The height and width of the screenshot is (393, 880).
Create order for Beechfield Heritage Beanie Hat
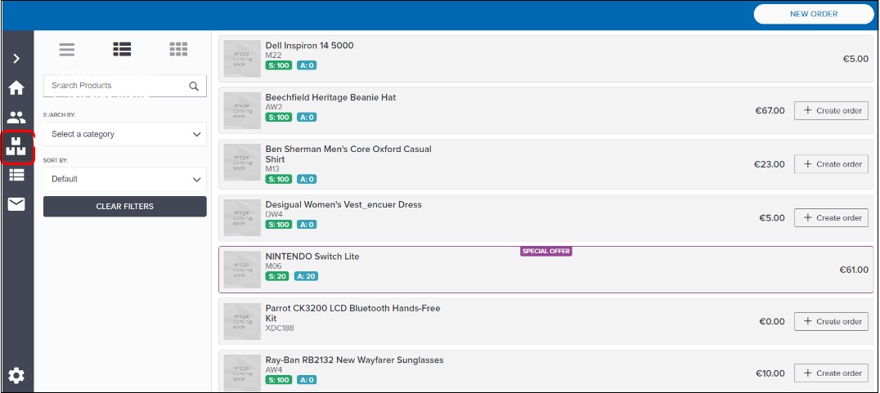point(831,111)
